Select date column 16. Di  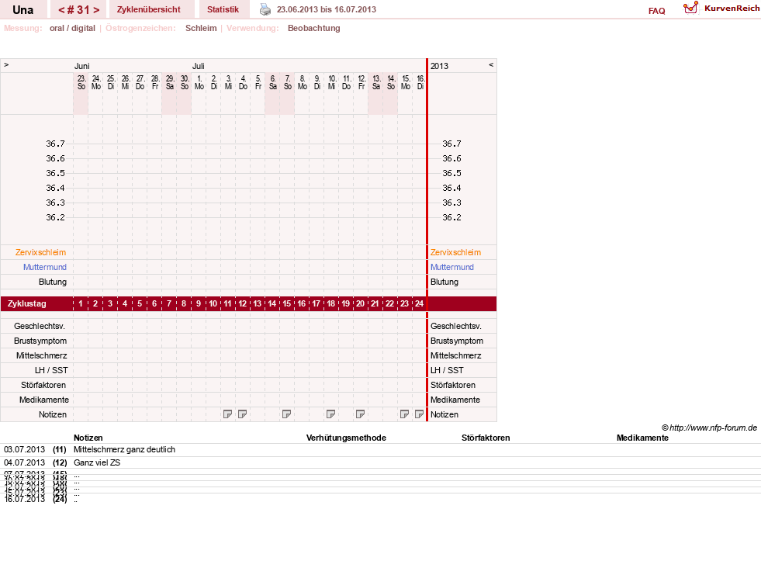(420, 82)
